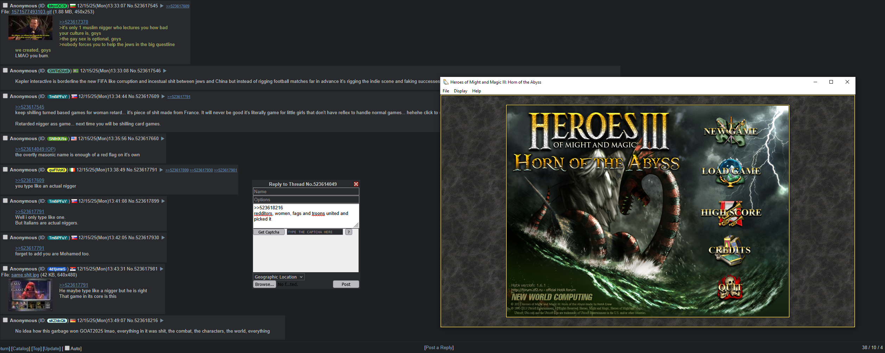The image size is (885, 353).
Task: Follow the >>523614049 (OP) quote link
Action: tap(35, 149)
